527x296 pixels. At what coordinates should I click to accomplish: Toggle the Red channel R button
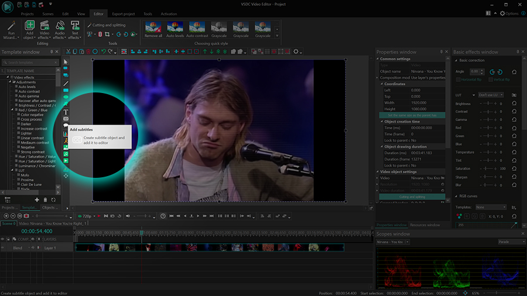tap(467, 216)
